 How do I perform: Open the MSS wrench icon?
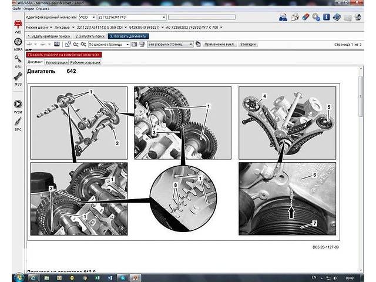[18, 78]
